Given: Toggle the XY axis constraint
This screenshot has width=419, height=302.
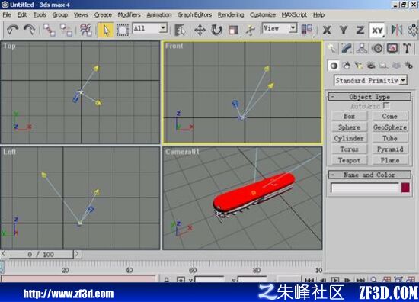Looking at the screenshot, I should pyautogui.click(x=377, y=30).
